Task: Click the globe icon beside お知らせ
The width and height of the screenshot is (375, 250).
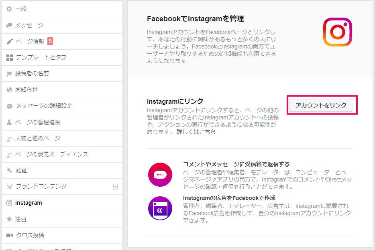Action: 9,90
